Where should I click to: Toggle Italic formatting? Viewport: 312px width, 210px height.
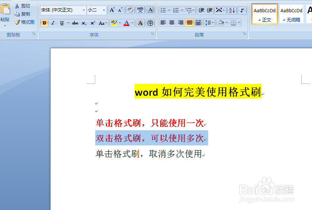(53, 23)
